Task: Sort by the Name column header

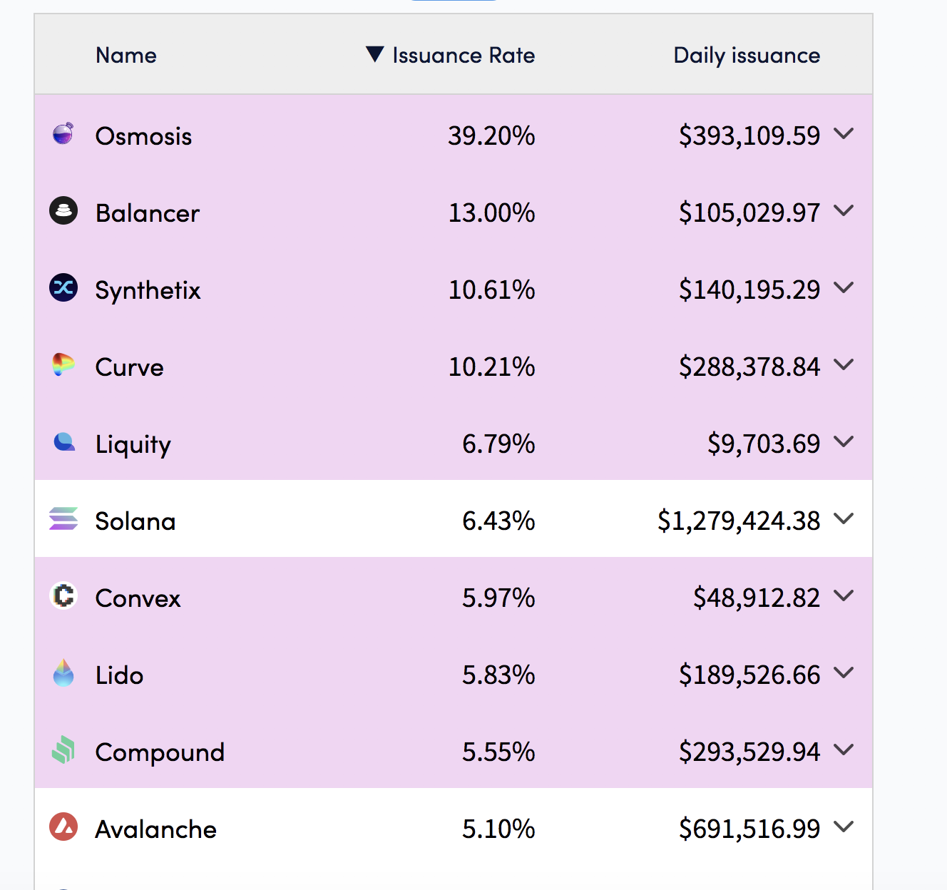Action: coord(126,56)
